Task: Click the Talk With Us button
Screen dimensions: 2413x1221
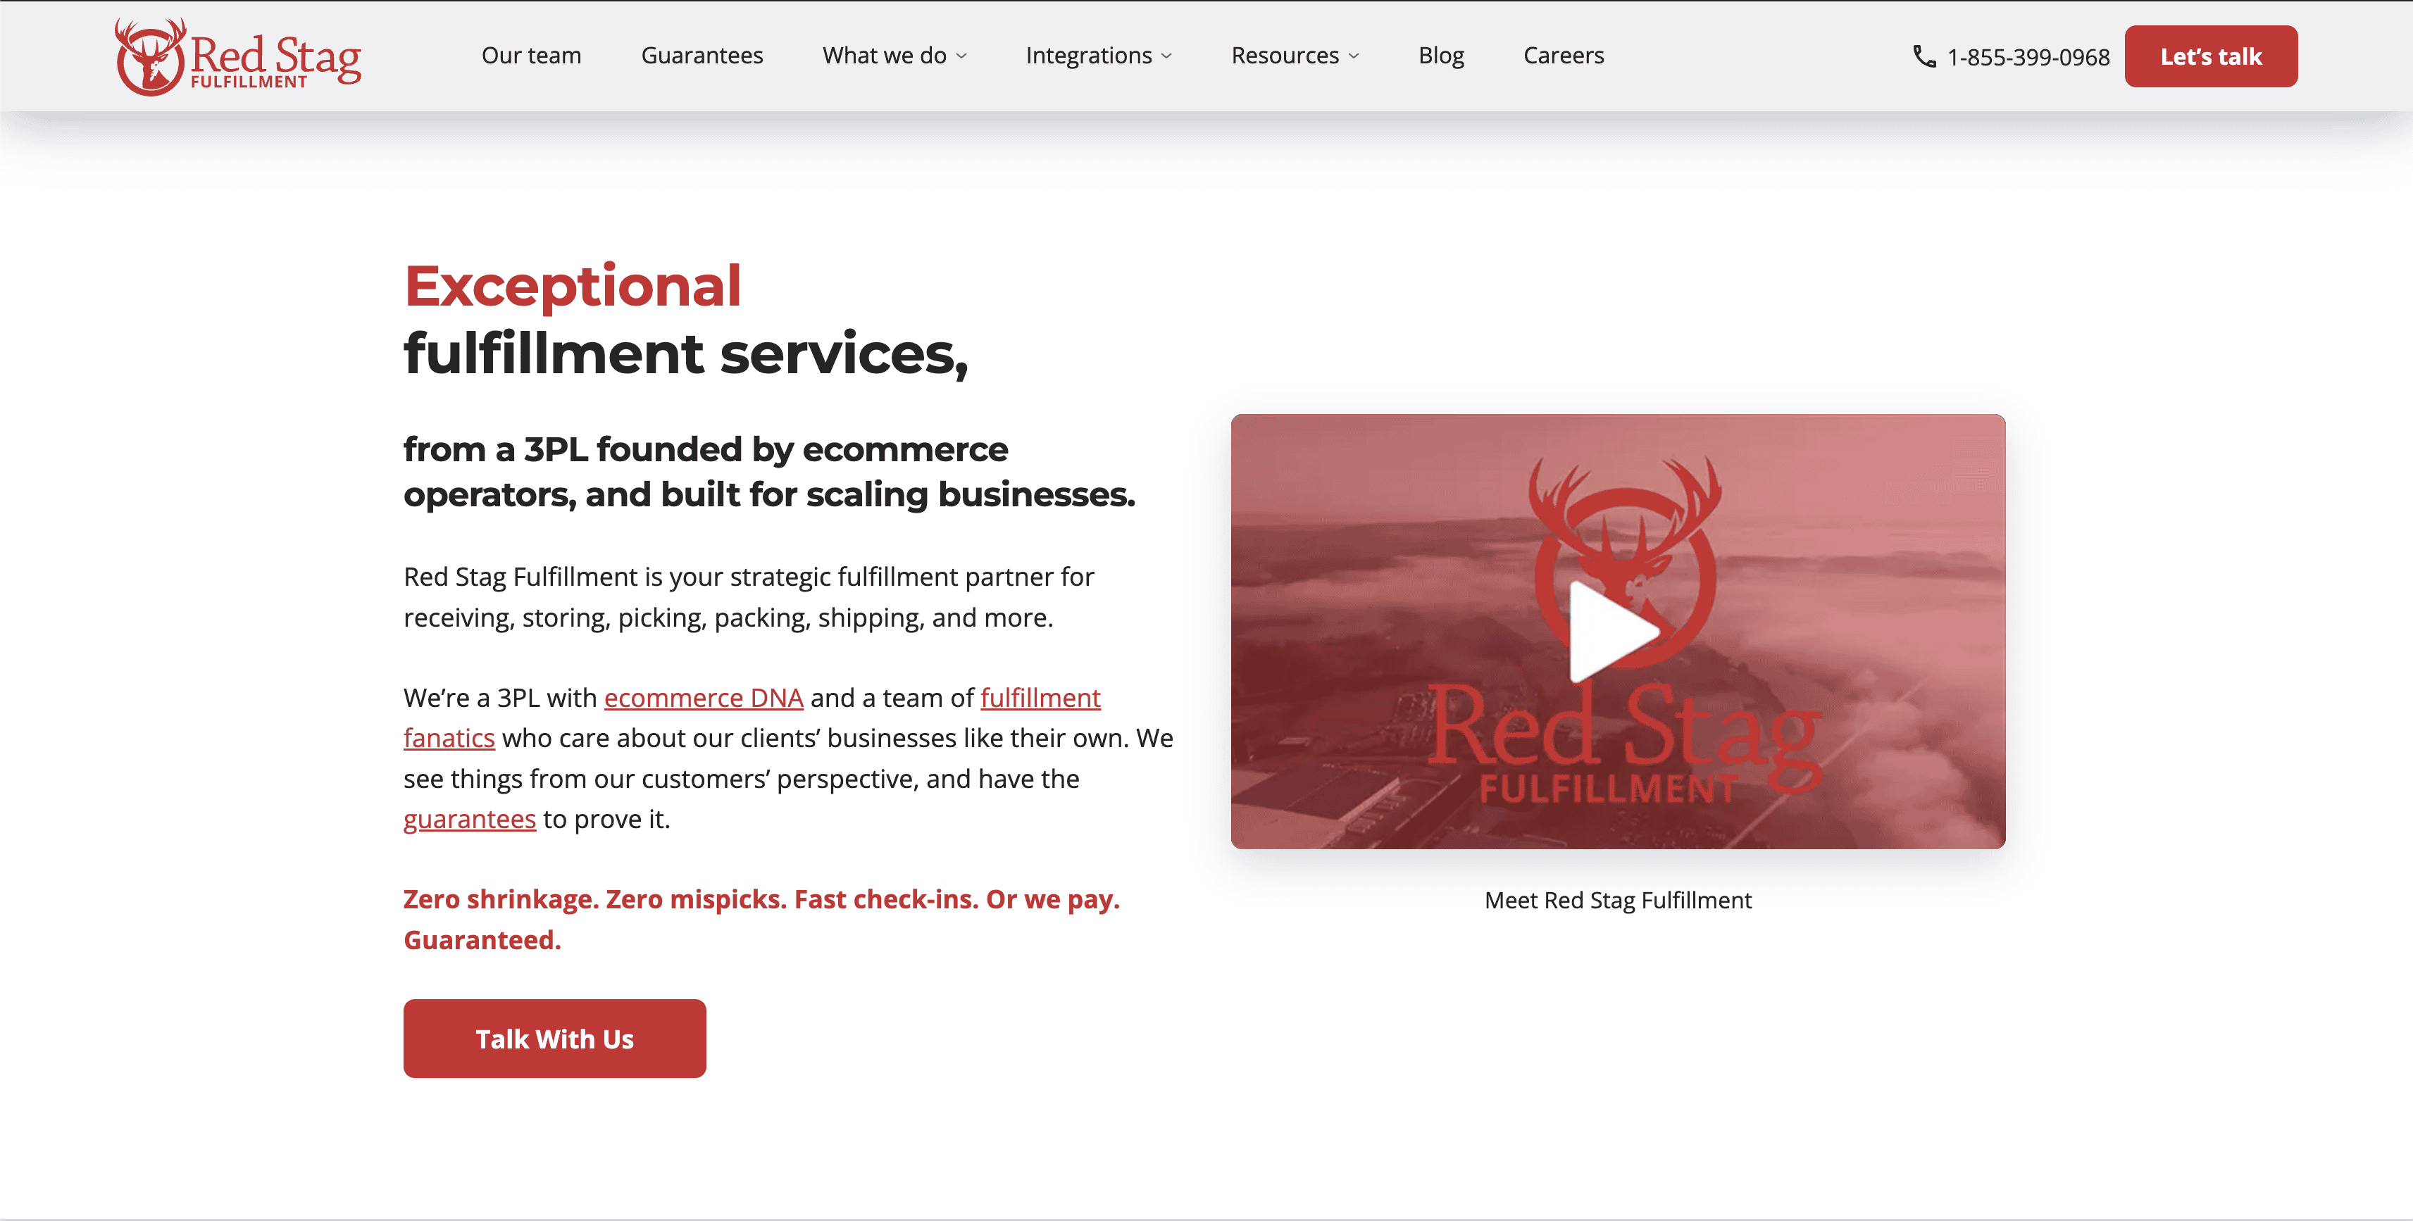Action: click(x=554, y=1039)
